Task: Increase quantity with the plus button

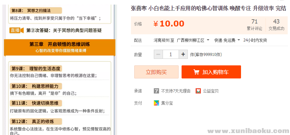Action: [x=183, y=54]
